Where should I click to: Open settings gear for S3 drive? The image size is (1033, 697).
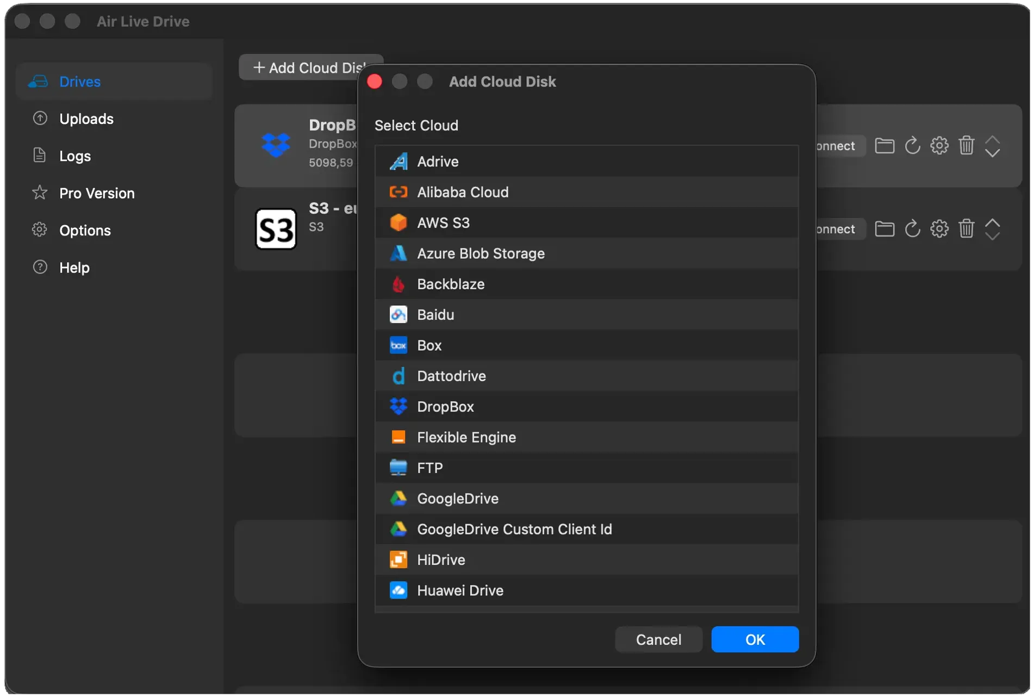click(939, 229)
